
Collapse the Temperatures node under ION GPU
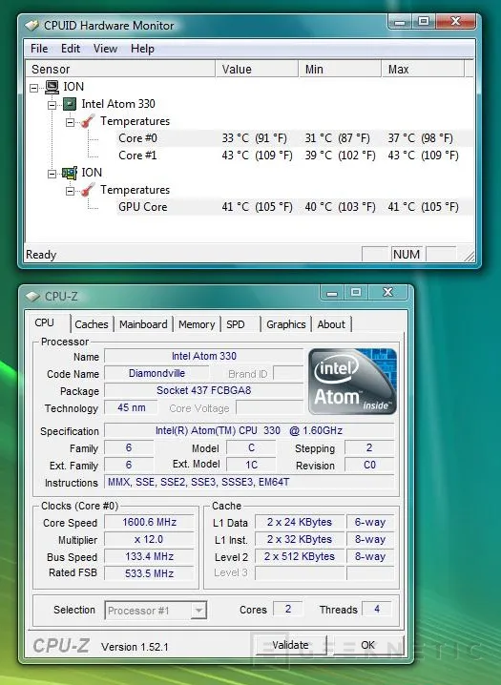click(x=70, y=191)
